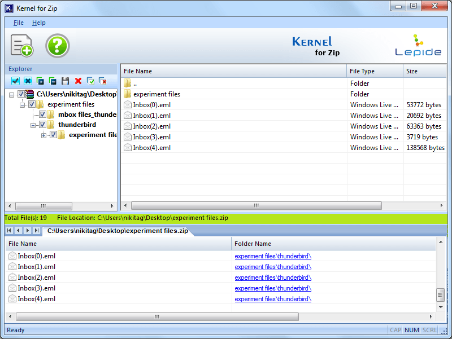
Task: Open folder link for Inbox(2).eml row
Action: click(x=273, y=278)
